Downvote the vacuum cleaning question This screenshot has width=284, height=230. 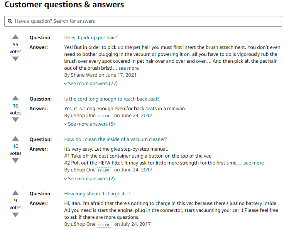(x=15, y=161)
